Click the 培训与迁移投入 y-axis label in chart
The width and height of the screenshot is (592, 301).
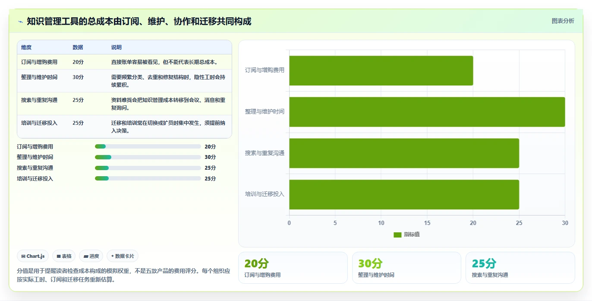coord(265,194)
